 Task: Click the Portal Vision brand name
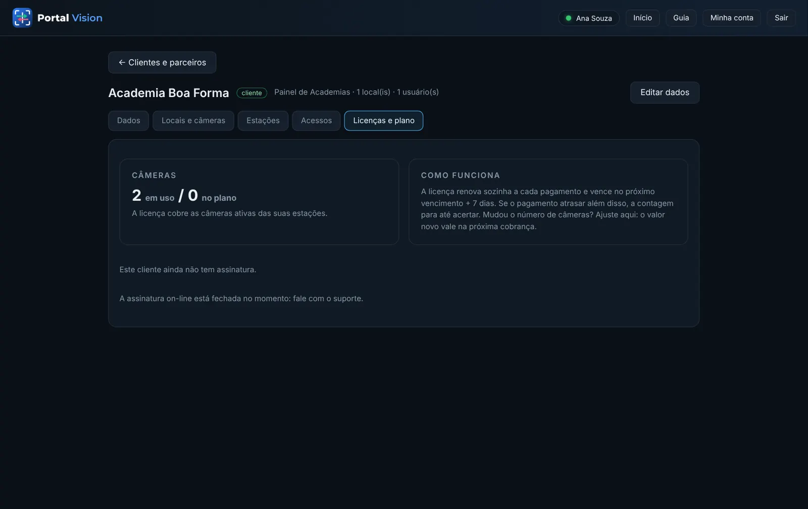70,18
